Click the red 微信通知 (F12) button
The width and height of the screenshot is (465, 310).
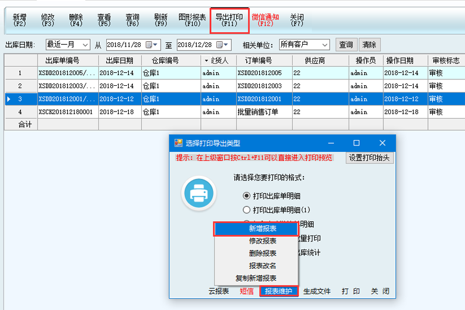click(x=265, y=20)
